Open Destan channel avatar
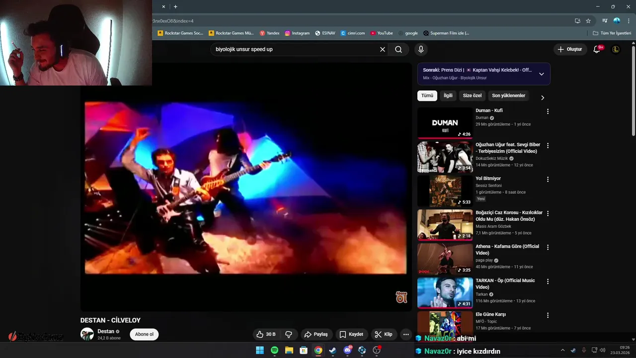This screenshot has height=358, width=636. 87,334
